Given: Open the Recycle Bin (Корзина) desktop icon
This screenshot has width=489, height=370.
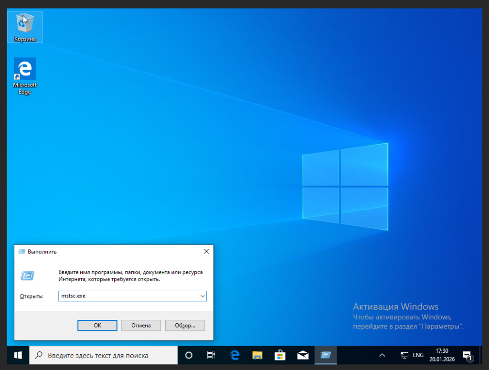Looking at the screenshot, I should 25,26.
